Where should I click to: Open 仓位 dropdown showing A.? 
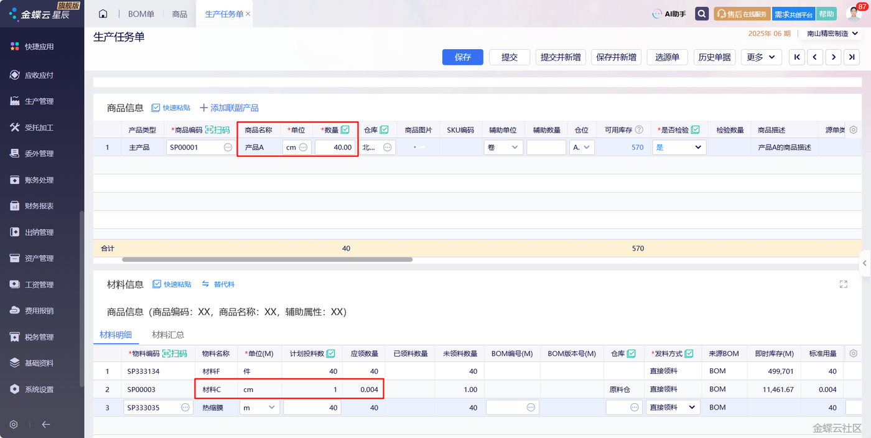(582, 147)
